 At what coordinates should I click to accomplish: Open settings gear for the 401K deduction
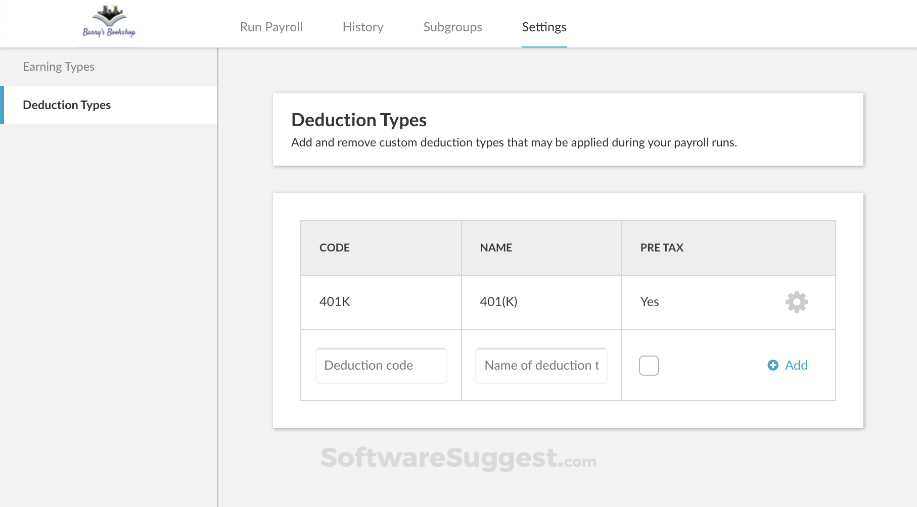pos(796,302)
